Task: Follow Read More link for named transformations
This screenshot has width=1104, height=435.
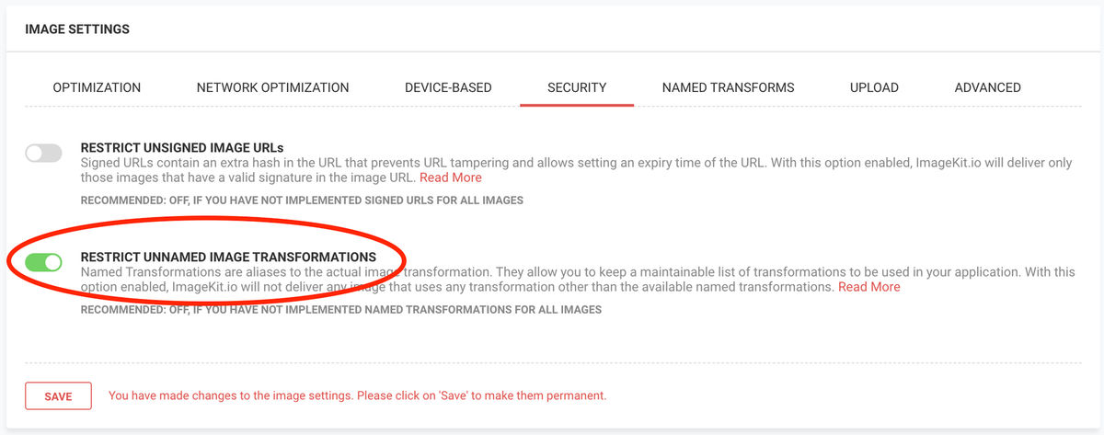Action: (868, 287)
